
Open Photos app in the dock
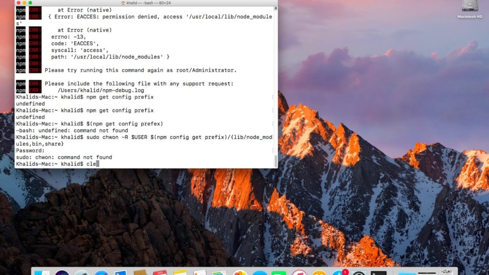(x=240, y=273)
